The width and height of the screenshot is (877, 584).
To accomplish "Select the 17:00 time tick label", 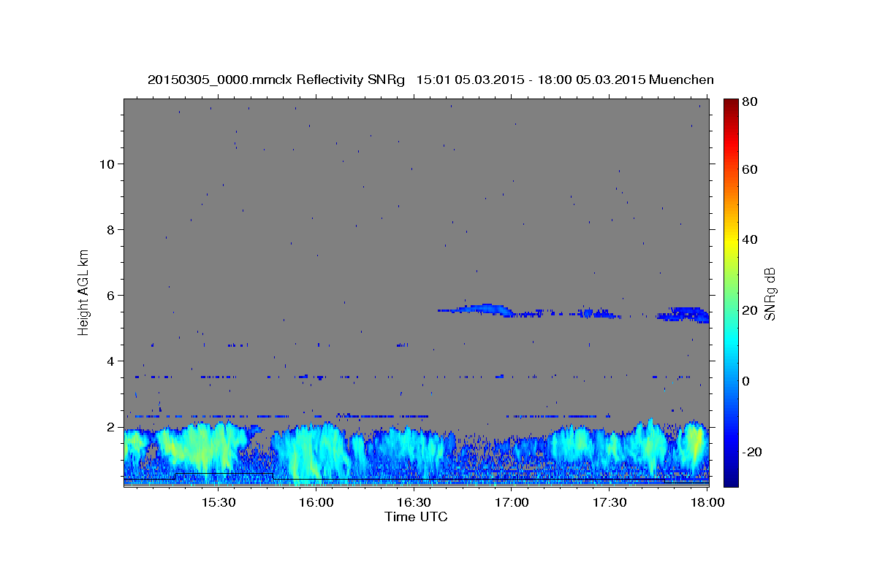I will point(512,503).
